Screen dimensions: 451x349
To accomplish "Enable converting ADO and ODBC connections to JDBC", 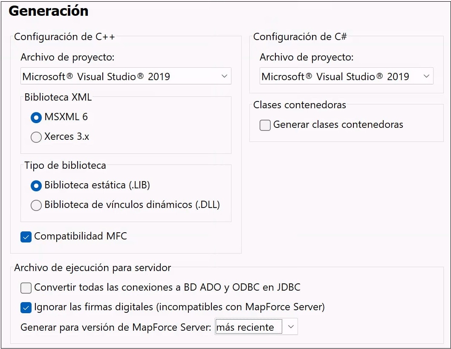I will tap(26, 288).
